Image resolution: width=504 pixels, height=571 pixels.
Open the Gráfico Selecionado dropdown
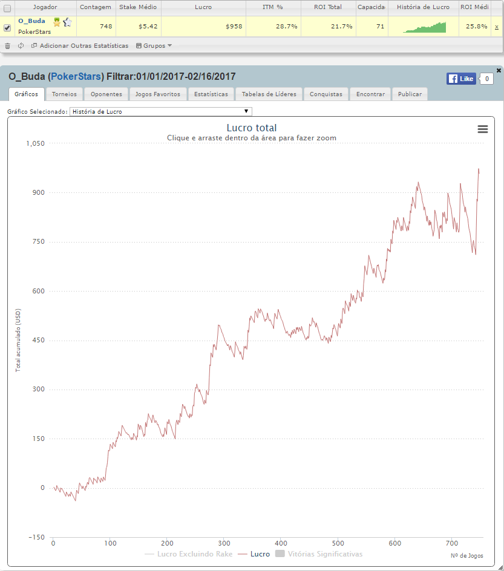[160, 111]
